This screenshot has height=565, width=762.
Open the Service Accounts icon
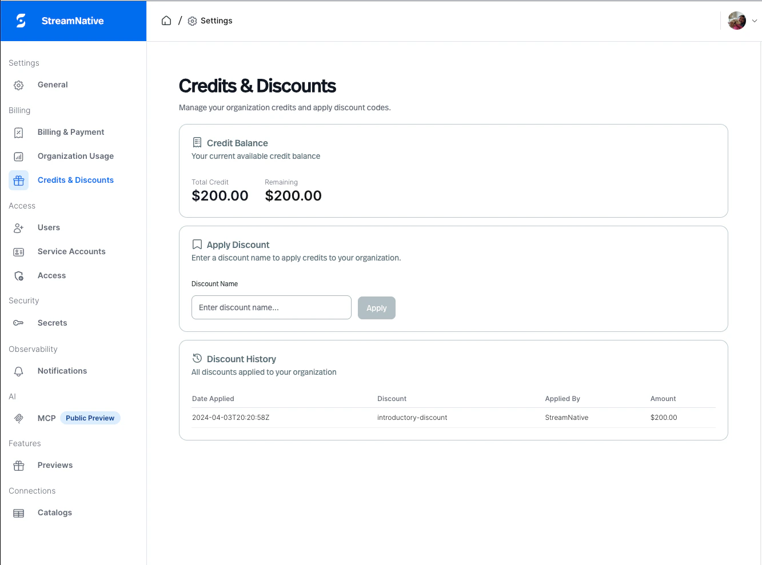pyautogui.click(x=18, y=251)
